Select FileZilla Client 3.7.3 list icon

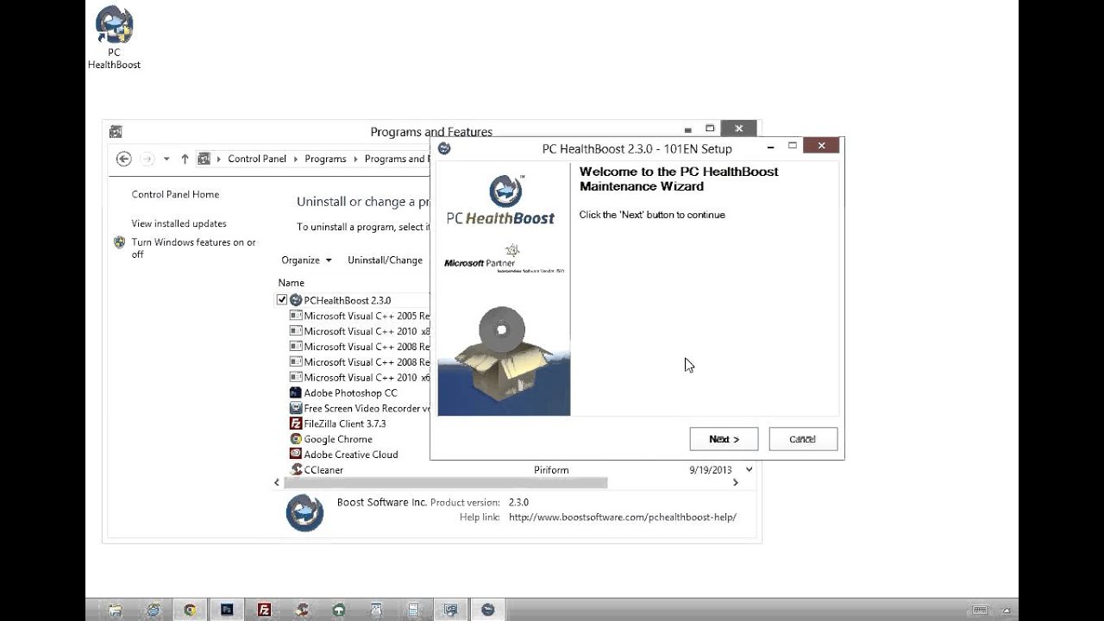tap(296, 423)
